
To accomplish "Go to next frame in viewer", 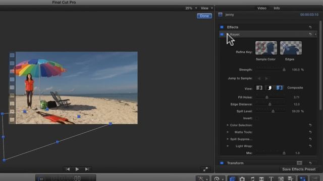I will coord(87,169).
